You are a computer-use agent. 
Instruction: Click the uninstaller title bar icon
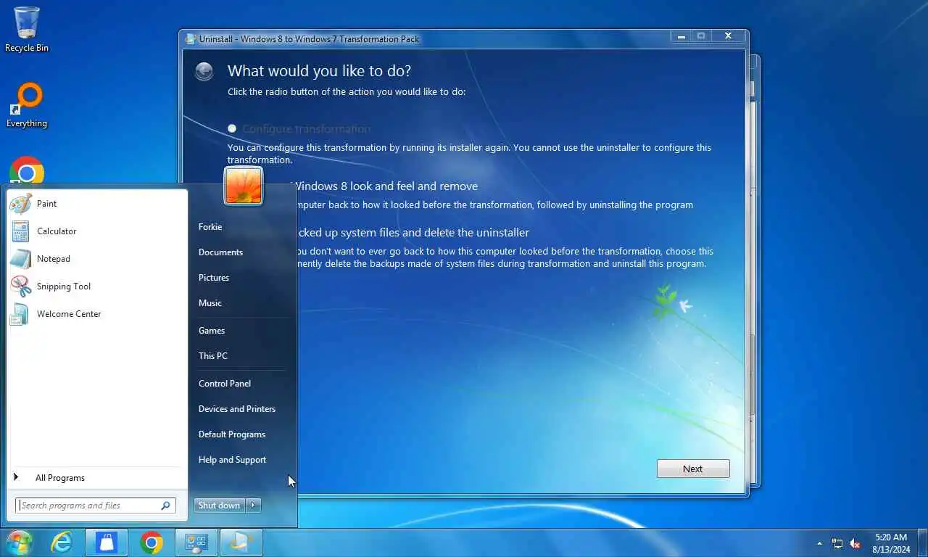190,38
